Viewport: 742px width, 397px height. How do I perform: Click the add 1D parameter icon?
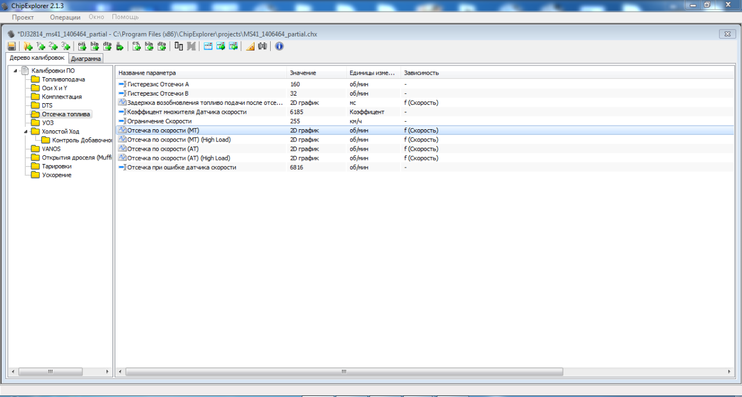click(x=41, y=46)
